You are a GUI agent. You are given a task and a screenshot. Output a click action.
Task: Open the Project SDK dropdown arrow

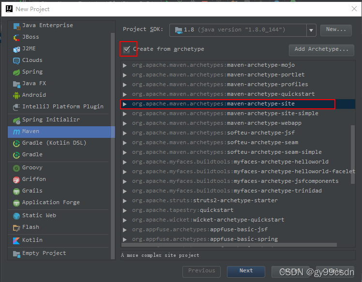point(311,30)
